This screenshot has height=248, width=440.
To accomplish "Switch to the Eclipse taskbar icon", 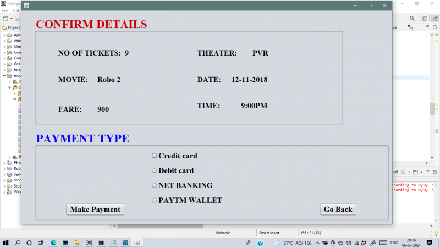I will coord(89,243).
